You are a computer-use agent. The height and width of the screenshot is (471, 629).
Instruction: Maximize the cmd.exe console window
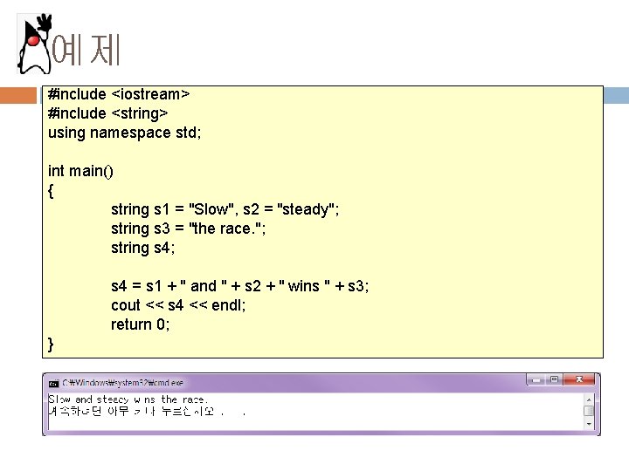[555, 379]
